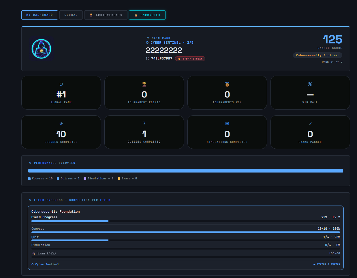Click the Performance Overview progress bar

186,171
